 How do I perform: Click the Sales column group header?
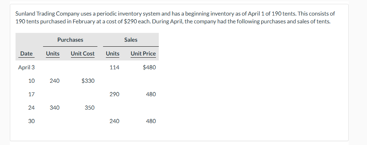click(x=131, y=40)
